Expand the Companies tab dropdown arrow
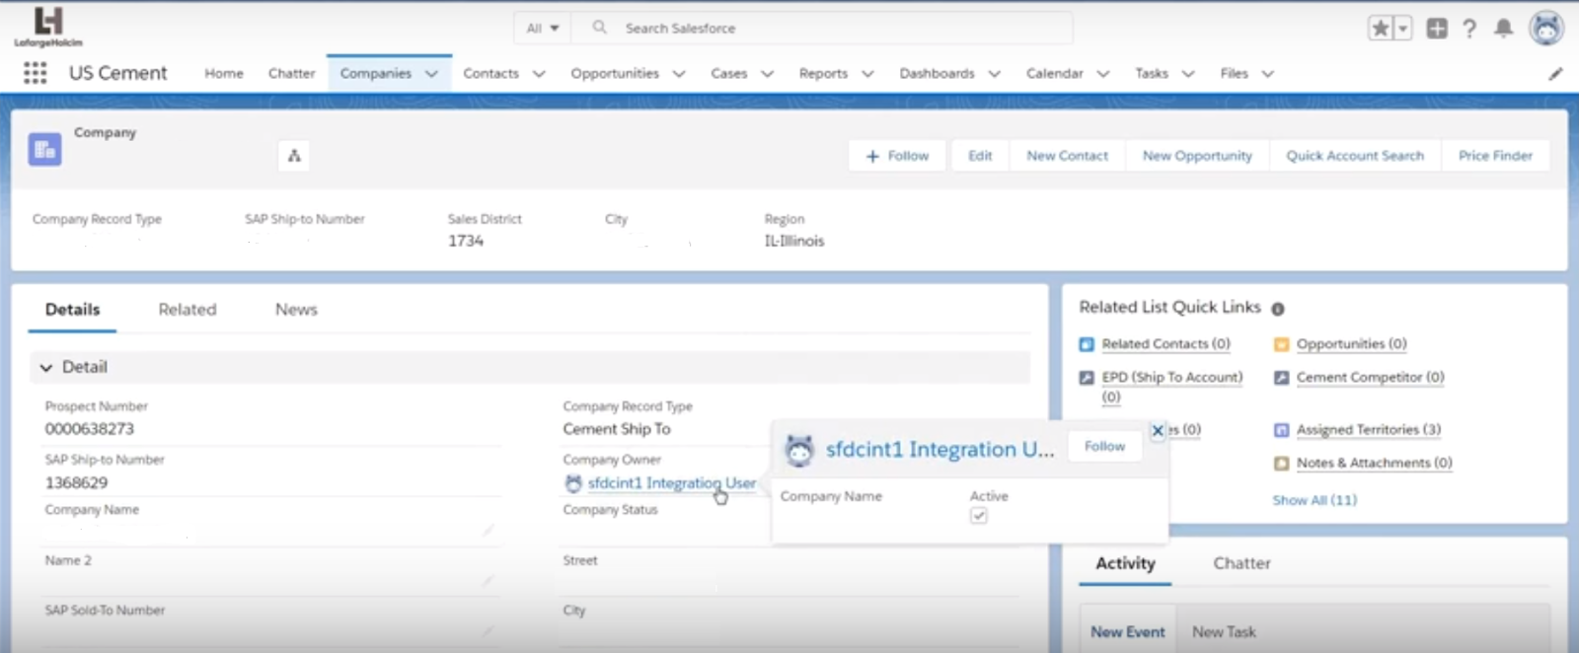This screenshot has width=1579, height=653. (431, 74)
